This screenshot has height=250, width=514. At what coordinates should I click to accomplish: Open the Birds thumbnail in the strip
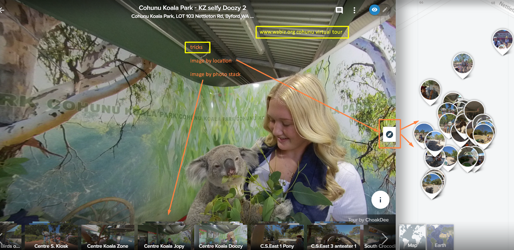tap(11, 237)
